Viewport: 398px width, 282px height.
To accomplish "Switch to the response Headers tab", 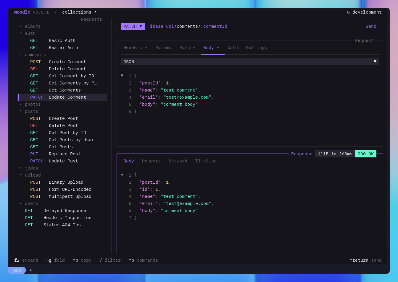I will pyautogui.click(x=151, y=161).
